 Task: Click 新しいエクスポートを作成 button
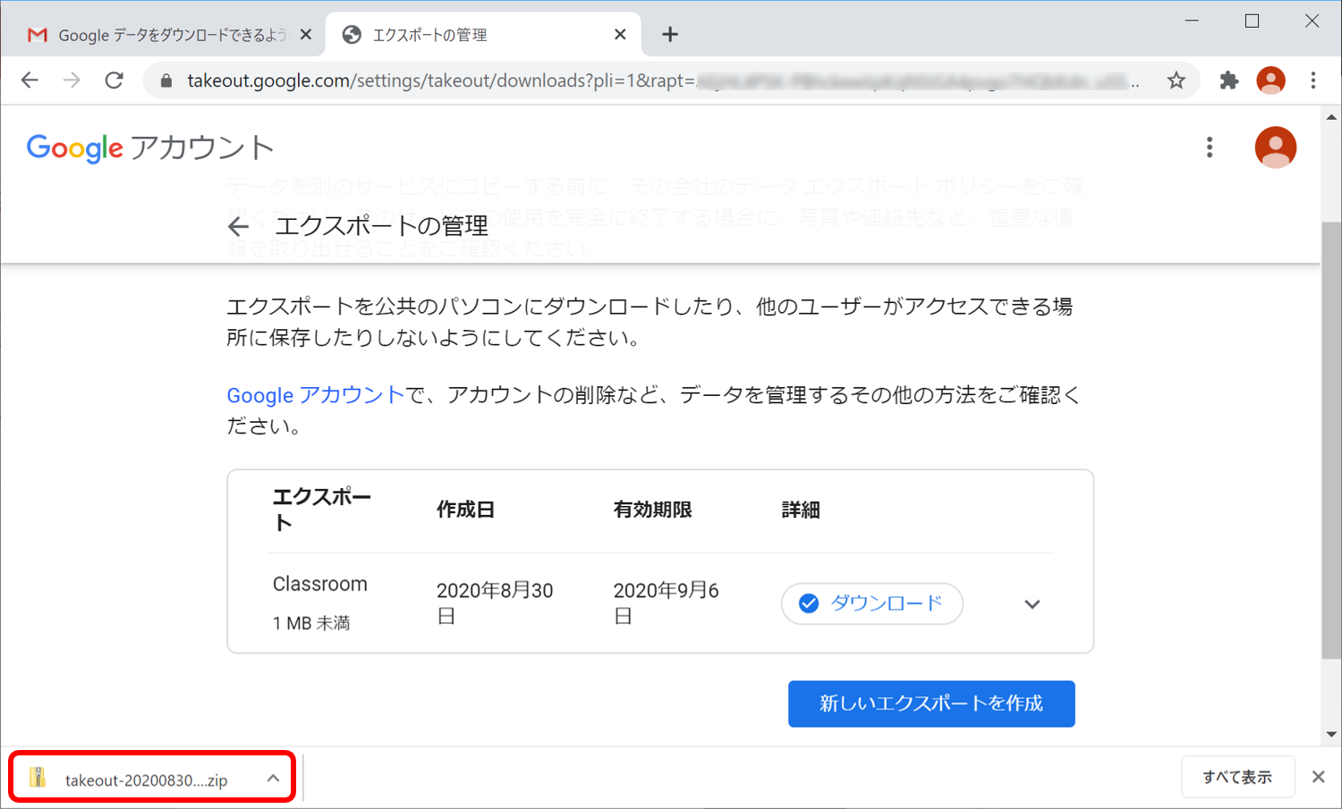931,704
